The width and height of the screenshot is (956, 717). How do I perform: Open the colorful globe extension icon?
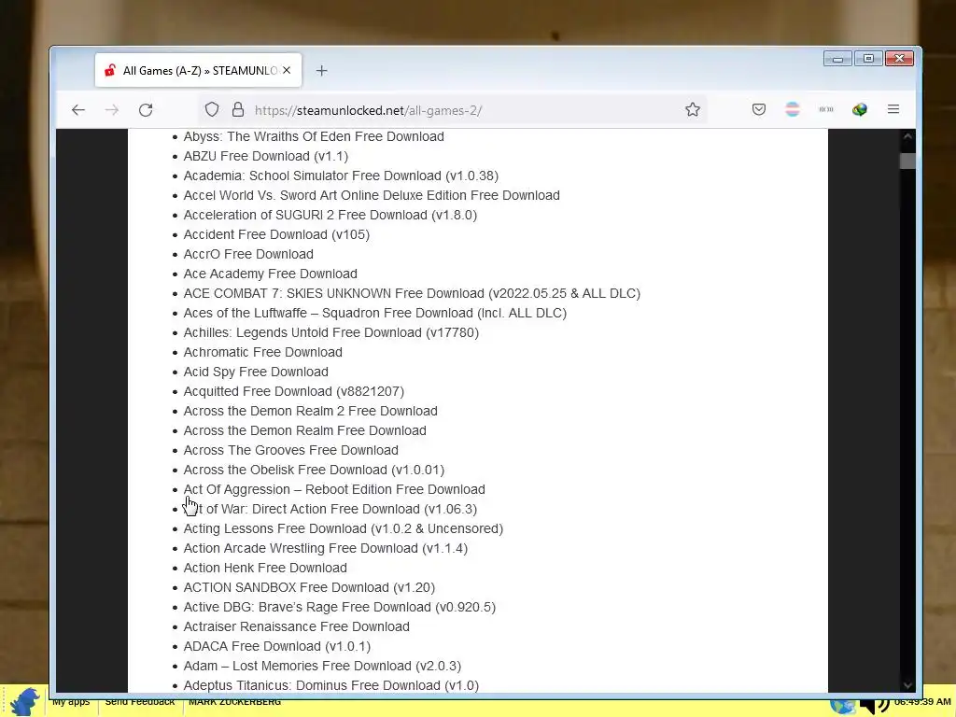click(860, 110)
